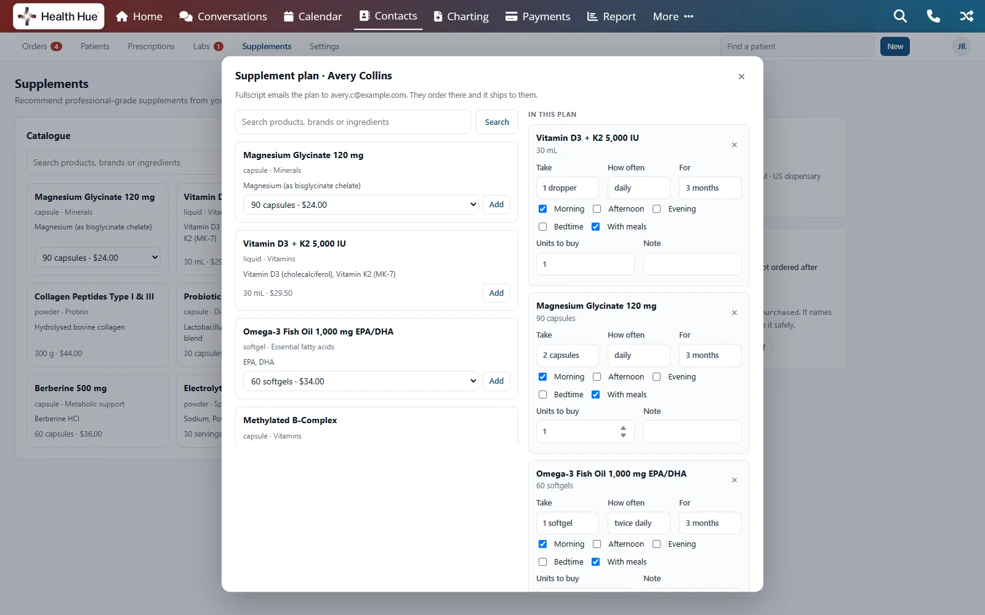The image size is (985, 615).
Task: Click the shuffle arrows icon
Action: tap(967, 17)
